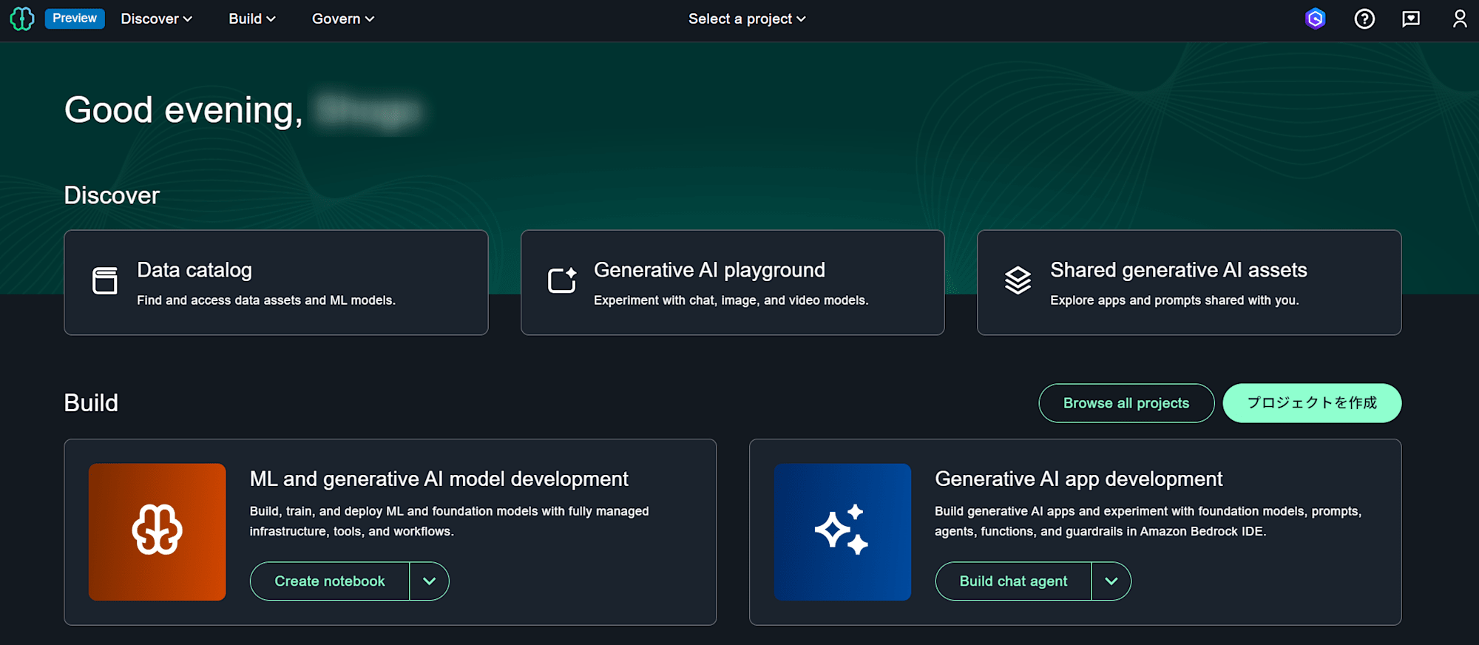Click 'Find and access data assets' description
This screenshot has height=645, width=1479.
266,300
